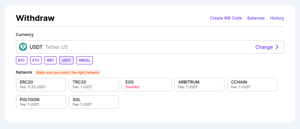Choose the TRC20 network with 1 USDT fee
The image size is (300, 129).
(94, 85)
